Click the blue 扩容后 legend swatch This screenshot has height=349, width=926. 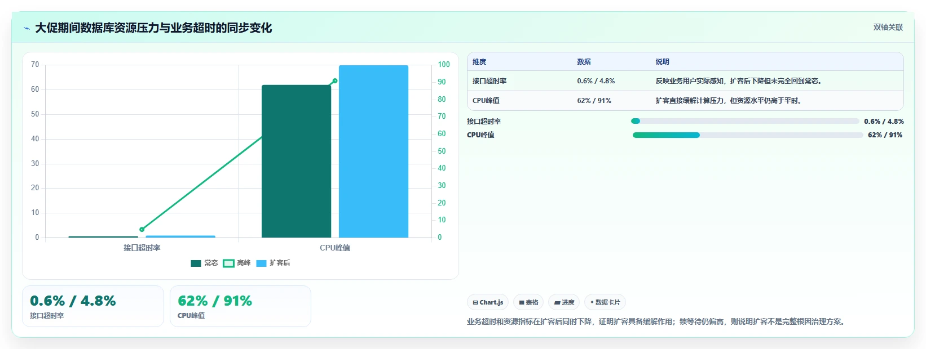point(261,263)
